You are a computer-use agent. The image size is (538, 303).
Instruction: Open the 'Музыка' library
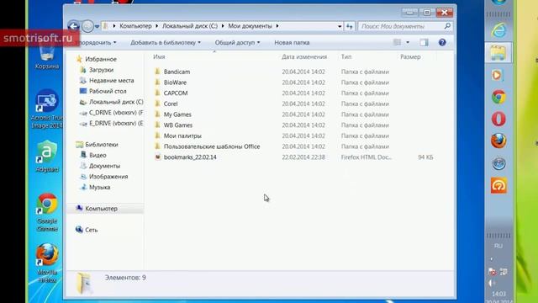click(x=99, y=187)
